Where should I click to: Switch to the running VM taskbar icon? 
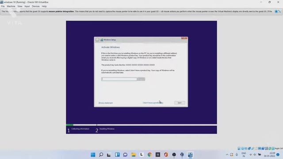click(x=190, y=155)
